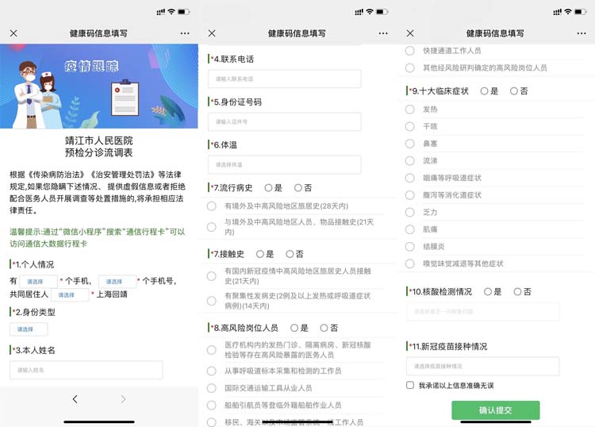Screen dimensions: 595x427
Task: Click the 确认提交 button
Action: tap(496, 410)
